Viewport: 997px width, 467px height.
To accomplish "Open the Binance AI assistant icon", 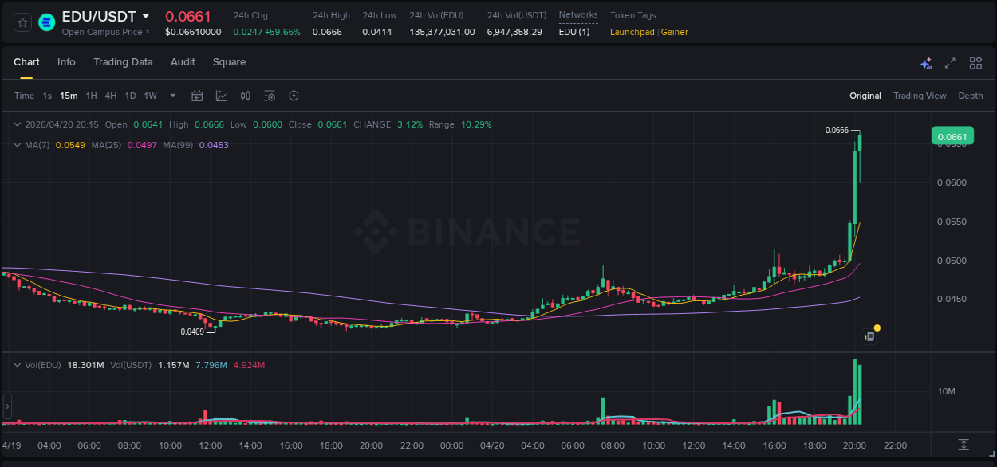I will [926, 63].
